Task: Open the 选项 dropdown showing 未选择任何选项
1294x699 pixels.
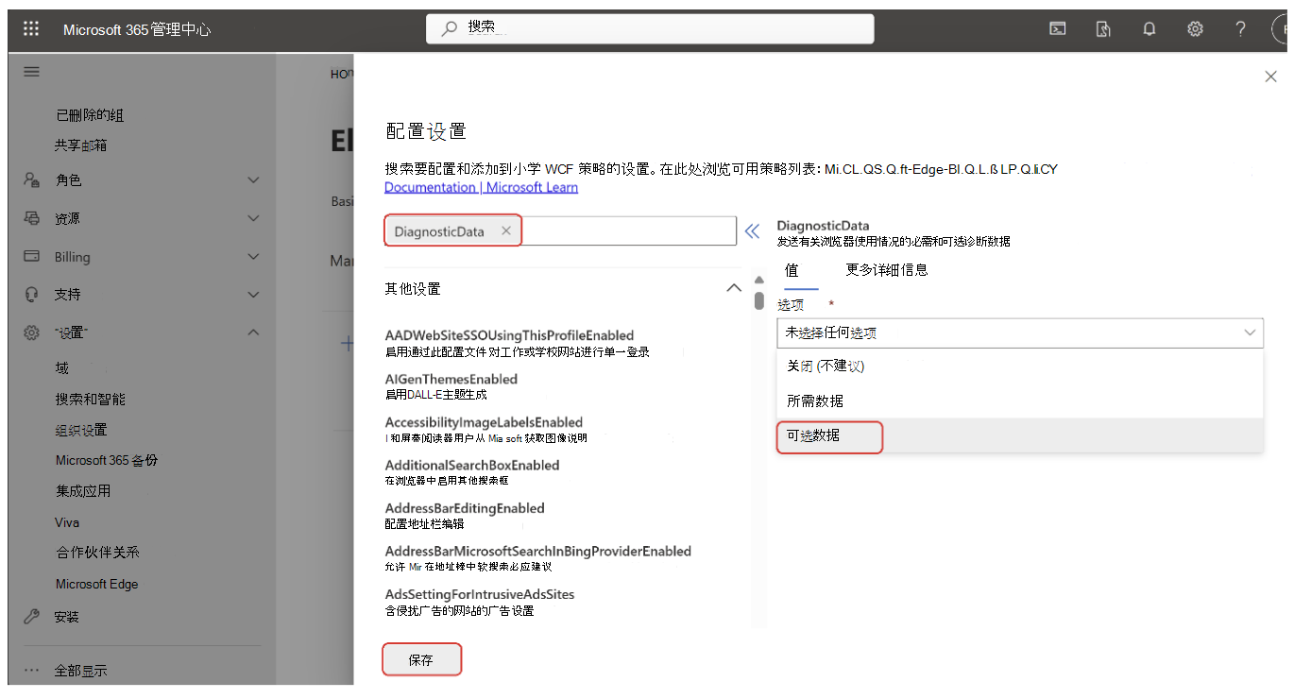Action: pyautogui.click(x=1019, y=332)
